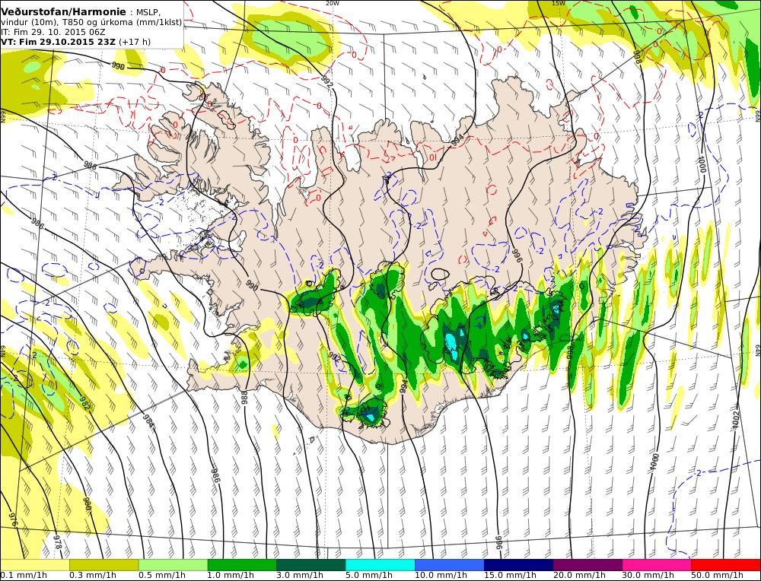Click the blue 10.0 mm/1h legend swatch
The image size is (761, 581).
[x=450, y=564]
